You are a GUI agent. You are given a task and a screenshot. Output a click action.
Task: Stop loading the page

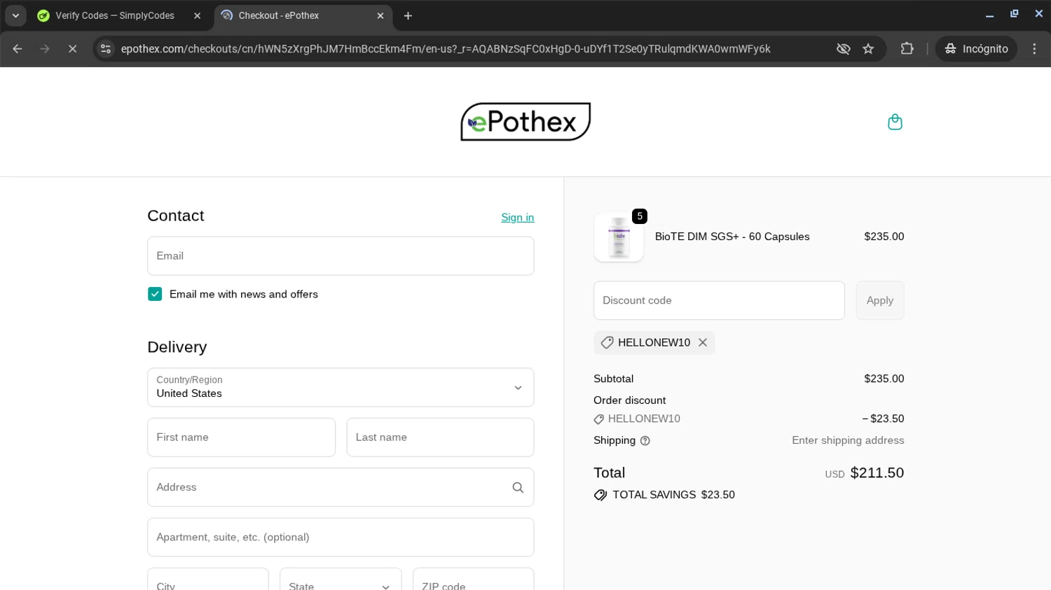tap(72, 49)
